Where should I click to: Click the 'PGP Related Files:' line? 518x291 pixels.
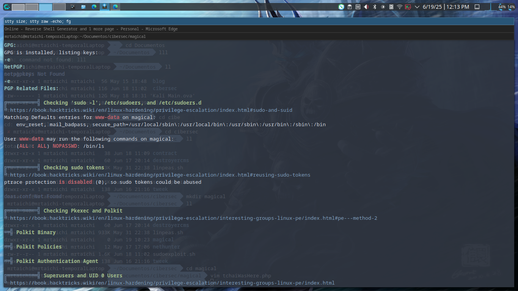[x=31, y=88]
